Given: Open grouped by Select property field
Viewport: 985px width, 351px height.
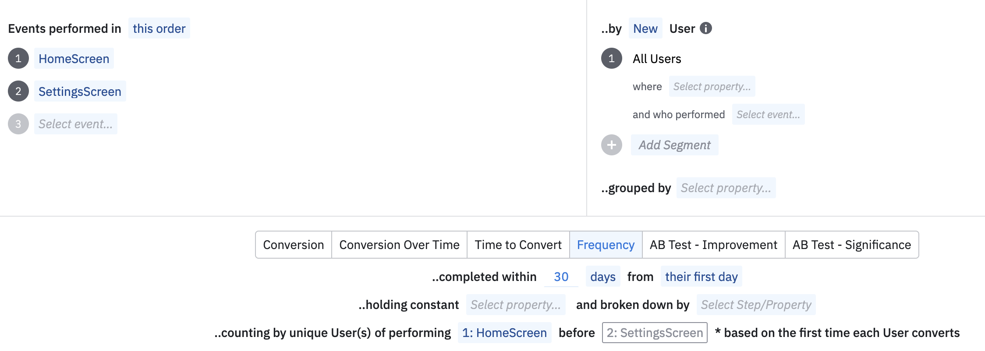Looking at the screenshot, I should tap(726, 188).
